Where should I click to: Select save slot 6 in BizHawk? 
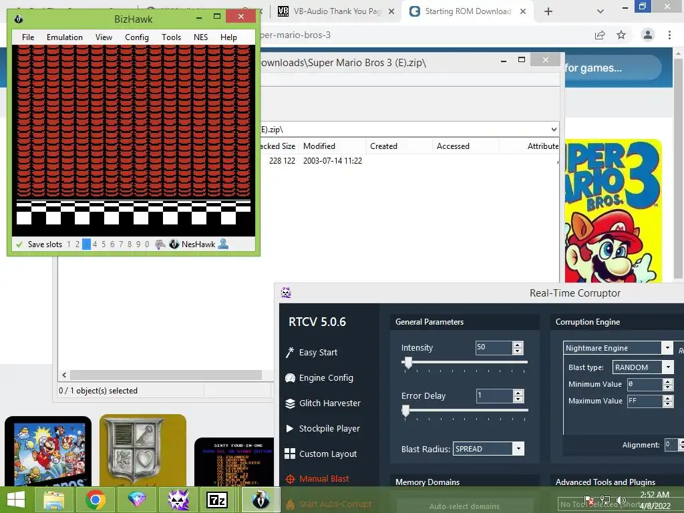tap(112, 244)
